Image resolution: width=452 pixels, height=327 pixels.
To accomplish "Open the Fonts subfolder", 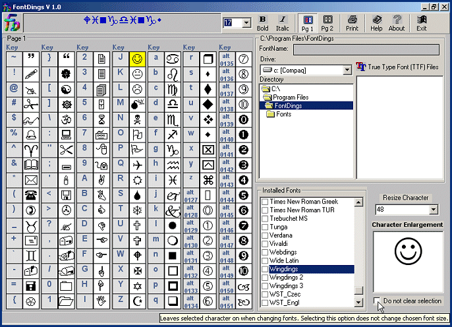I will coord(279,114).
